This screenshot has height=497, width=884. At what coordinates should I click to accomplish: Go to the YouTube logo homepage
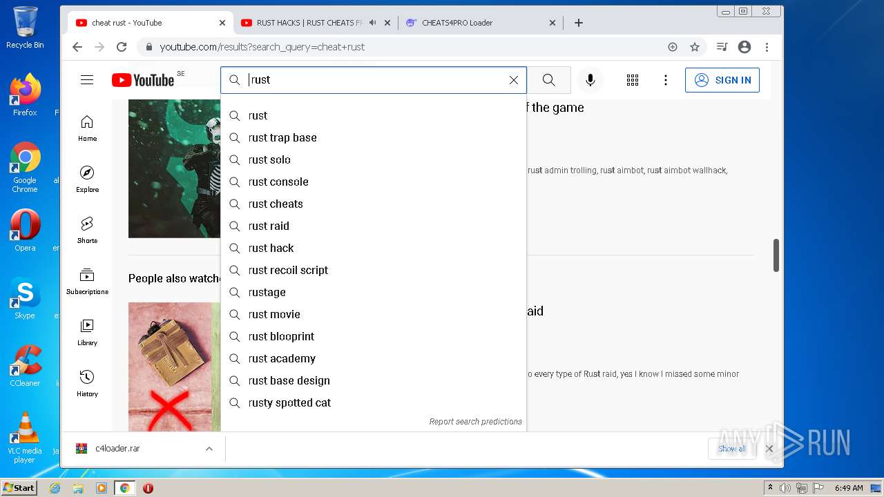tap(143, 80)
